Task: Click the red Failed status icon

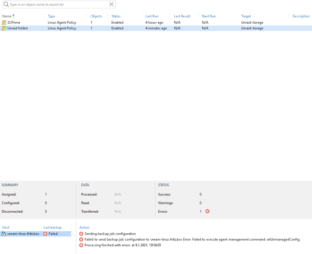Action: point(45,234)
